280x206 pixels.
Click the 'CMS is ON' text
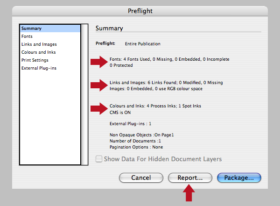120,113
